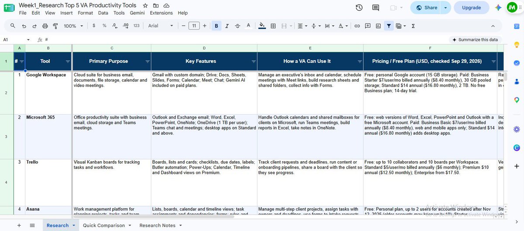Toggle the filter button

coord(388,26)
